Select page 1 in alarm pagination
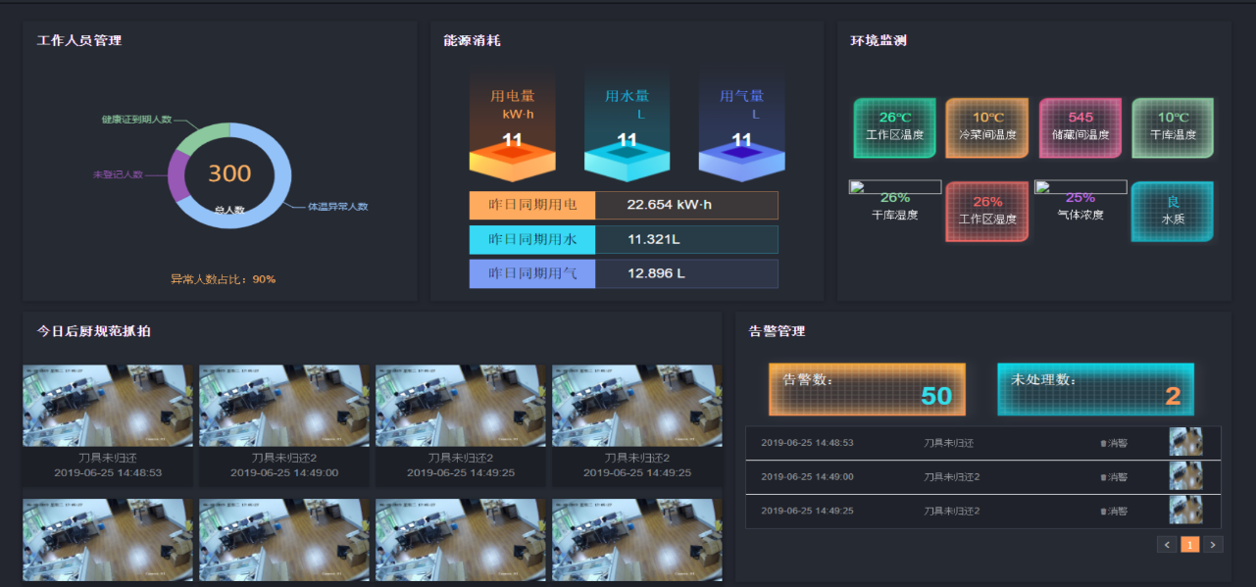This screenshot has width=1256, height=587. [x=1189, y=545]
